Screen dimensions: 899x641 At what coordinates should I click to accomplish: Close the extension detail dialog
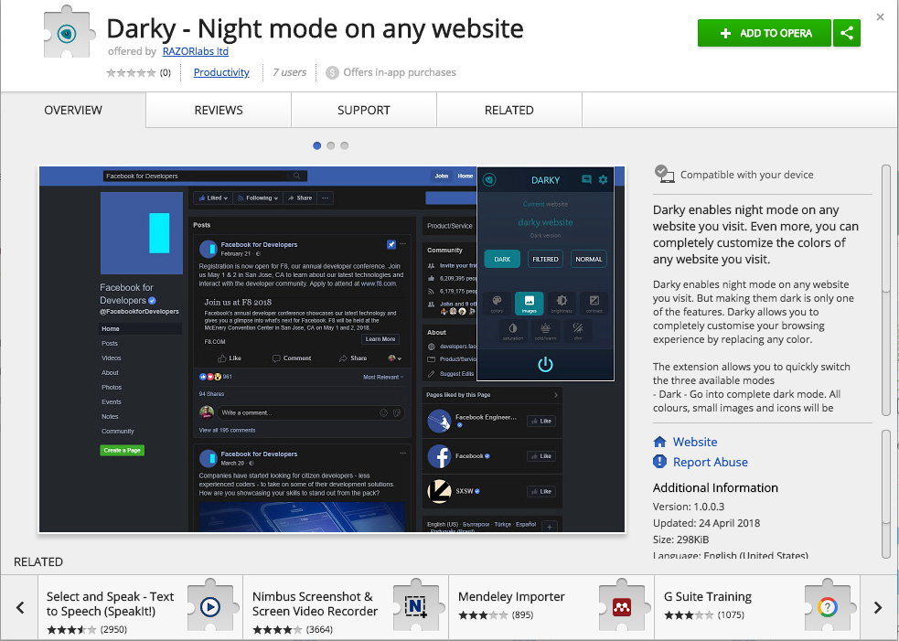coord(880,17)
